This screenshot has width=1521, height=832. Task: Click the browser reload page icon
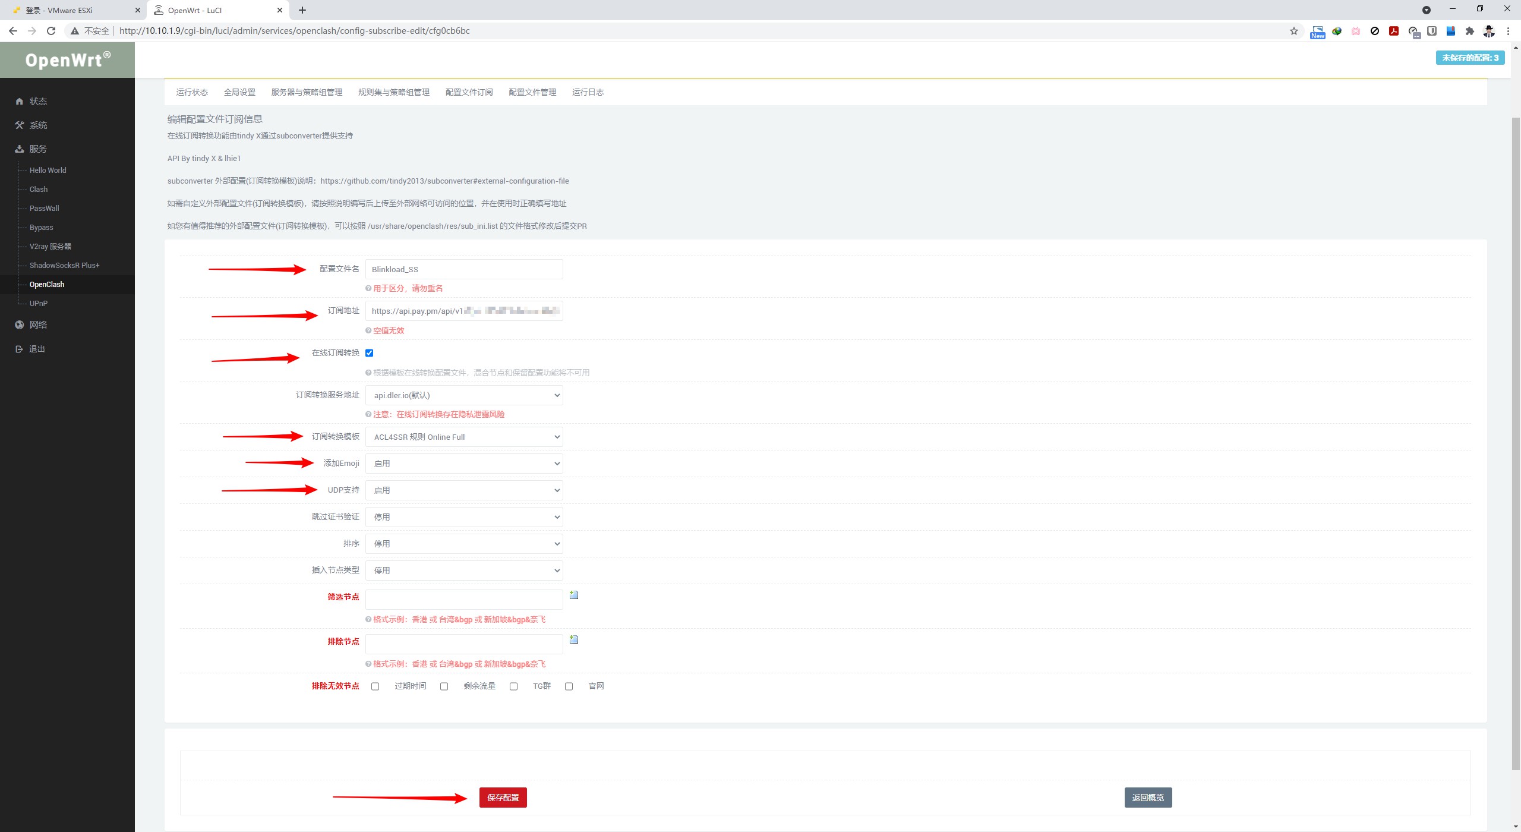[x=51, y=31]
